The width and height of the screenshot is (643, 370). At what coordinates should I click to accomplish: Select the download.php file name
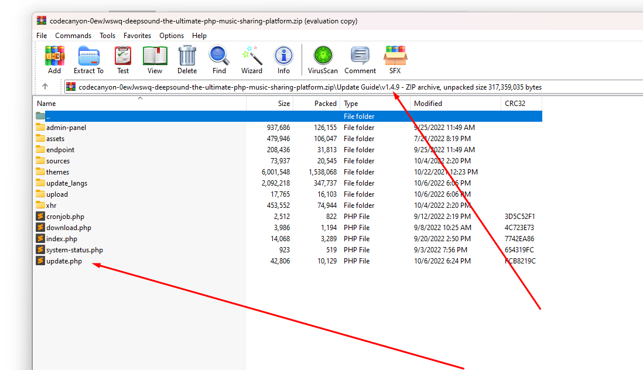tap(69, 228)
